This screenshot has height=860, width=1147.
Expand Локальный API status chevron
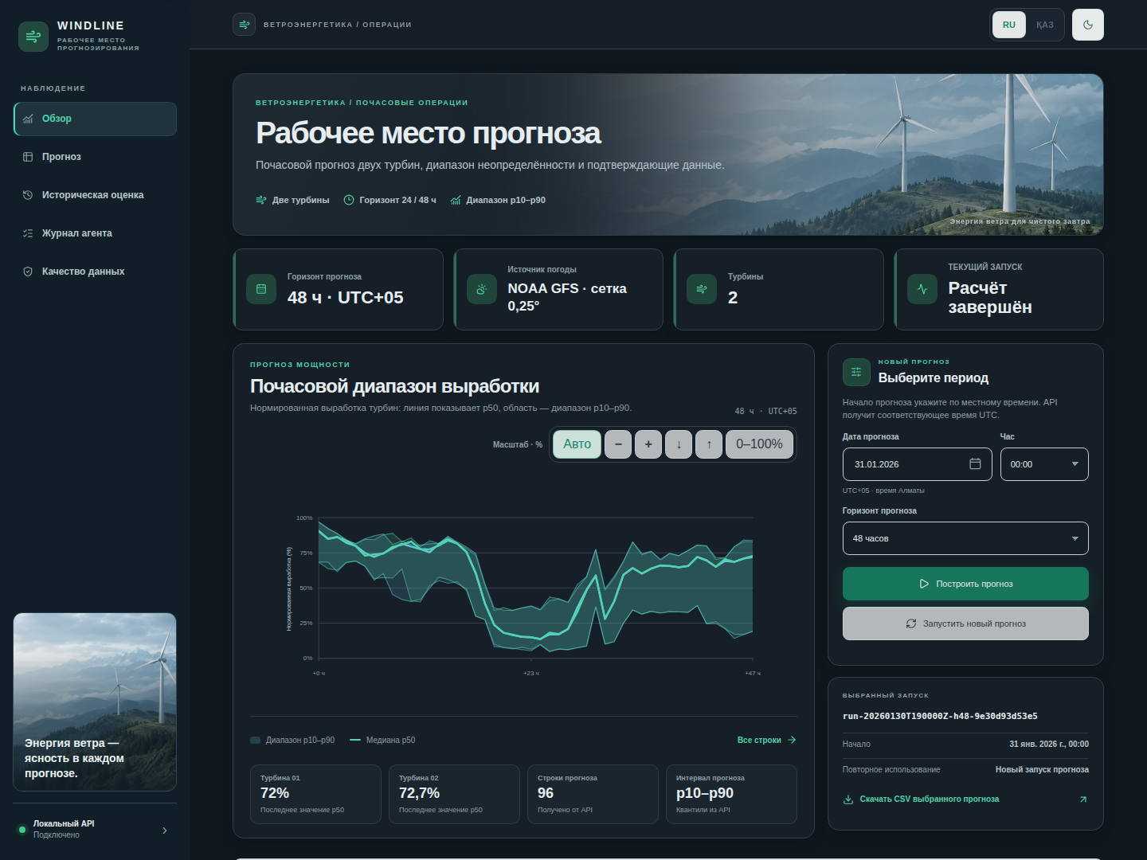pos(165,831)
